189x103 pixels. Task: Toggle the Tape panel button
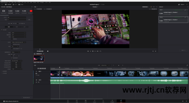tap(15, 5)
